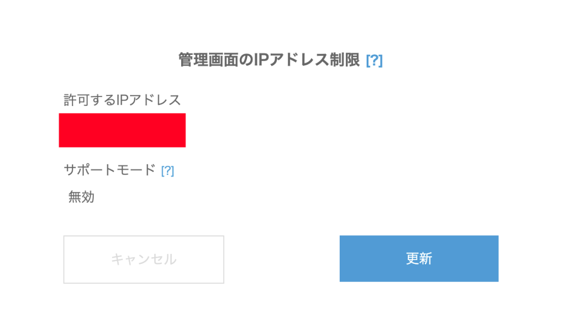
Task: Click the question mark link next to the title
Action: (x=374, y=60)
